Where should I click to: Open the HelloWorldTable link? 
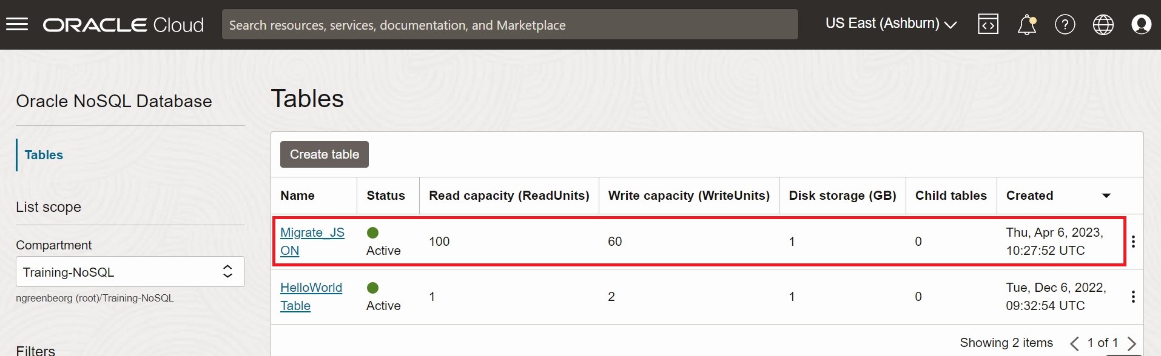point(311,297)
